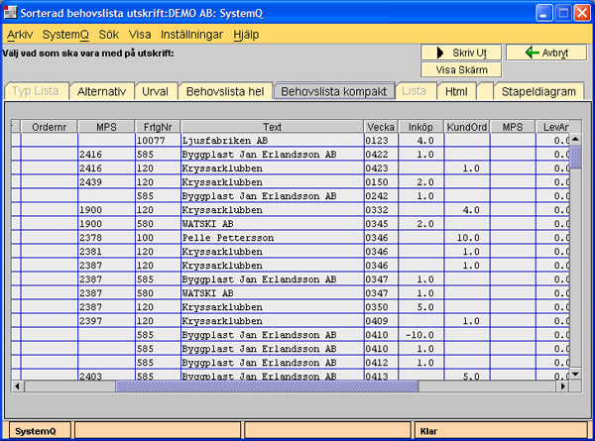595x441 pixels.
Task: Click the Vecka column header
Action: pos(381,127)
